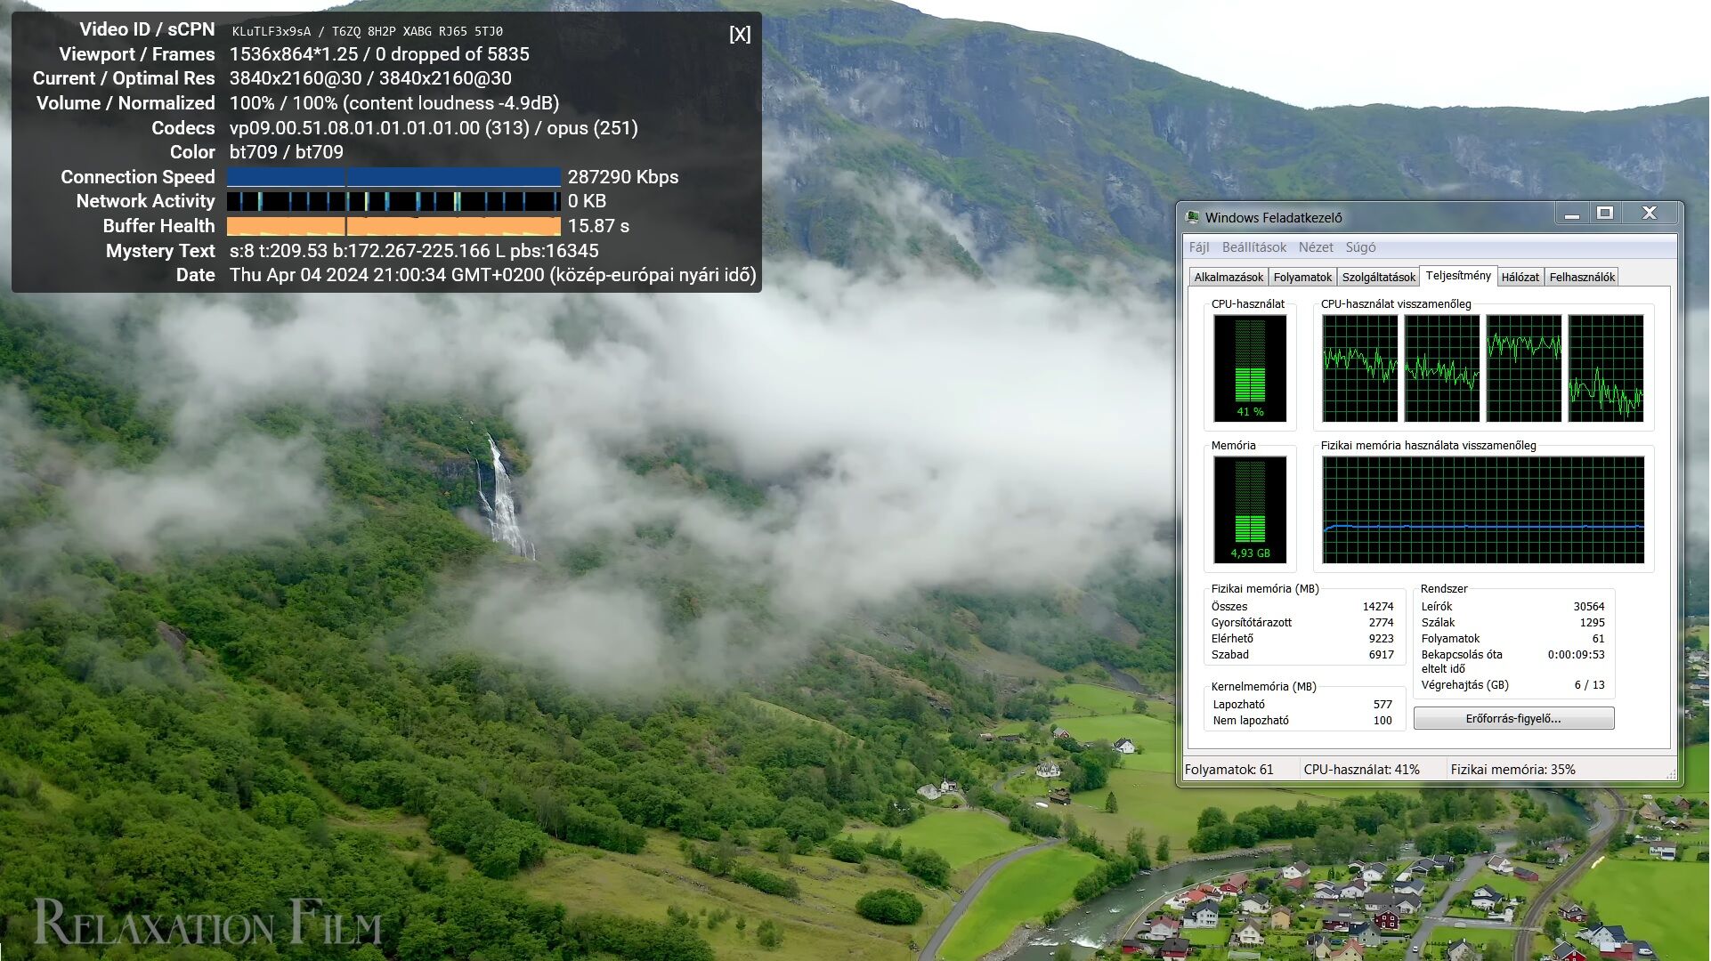Click the CPU-használat 41% gauge
Viewport: 1711px width, 961px height.
point(1249,367)
